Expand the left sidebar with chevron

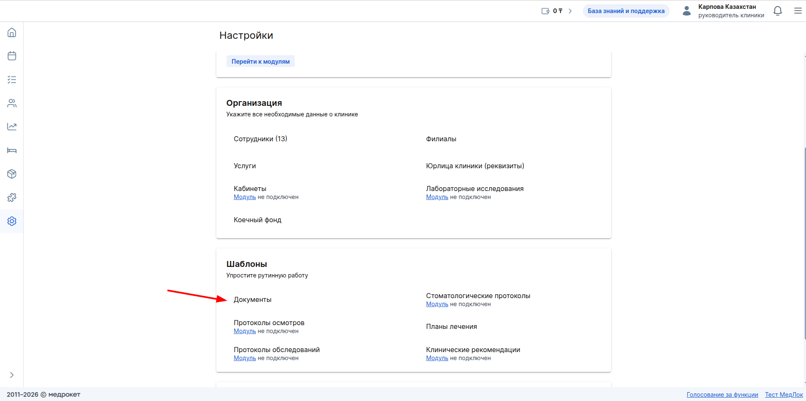[x=12, y=375]
